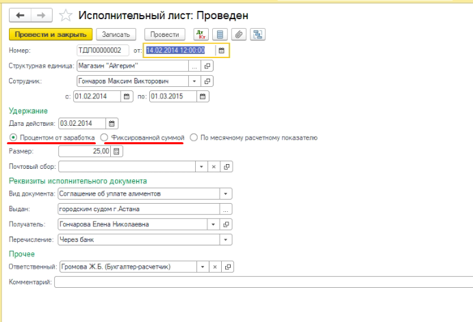The height and width of the screenshot is (322, 473).
Task: Click the document structure icon in toolbar
Action: click(x=257, y=33)
